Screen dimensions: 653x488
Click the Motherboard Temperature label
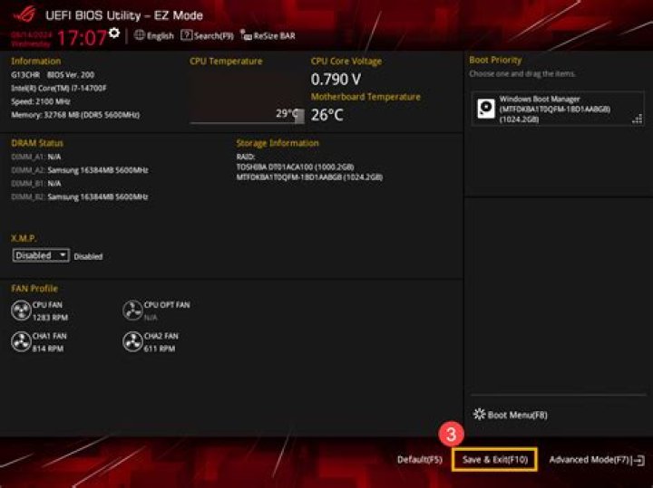pos(365,97)
